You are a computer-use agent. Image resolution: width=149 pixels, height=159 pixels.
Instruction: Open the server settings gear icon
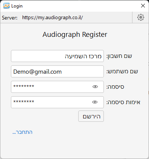click(x=141, y=17)
